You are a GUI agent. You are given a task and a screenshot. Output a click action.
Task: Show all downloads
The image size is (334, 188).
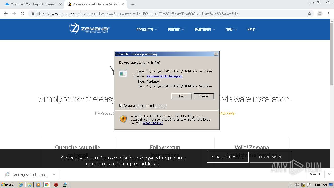(x=315, y=174)
